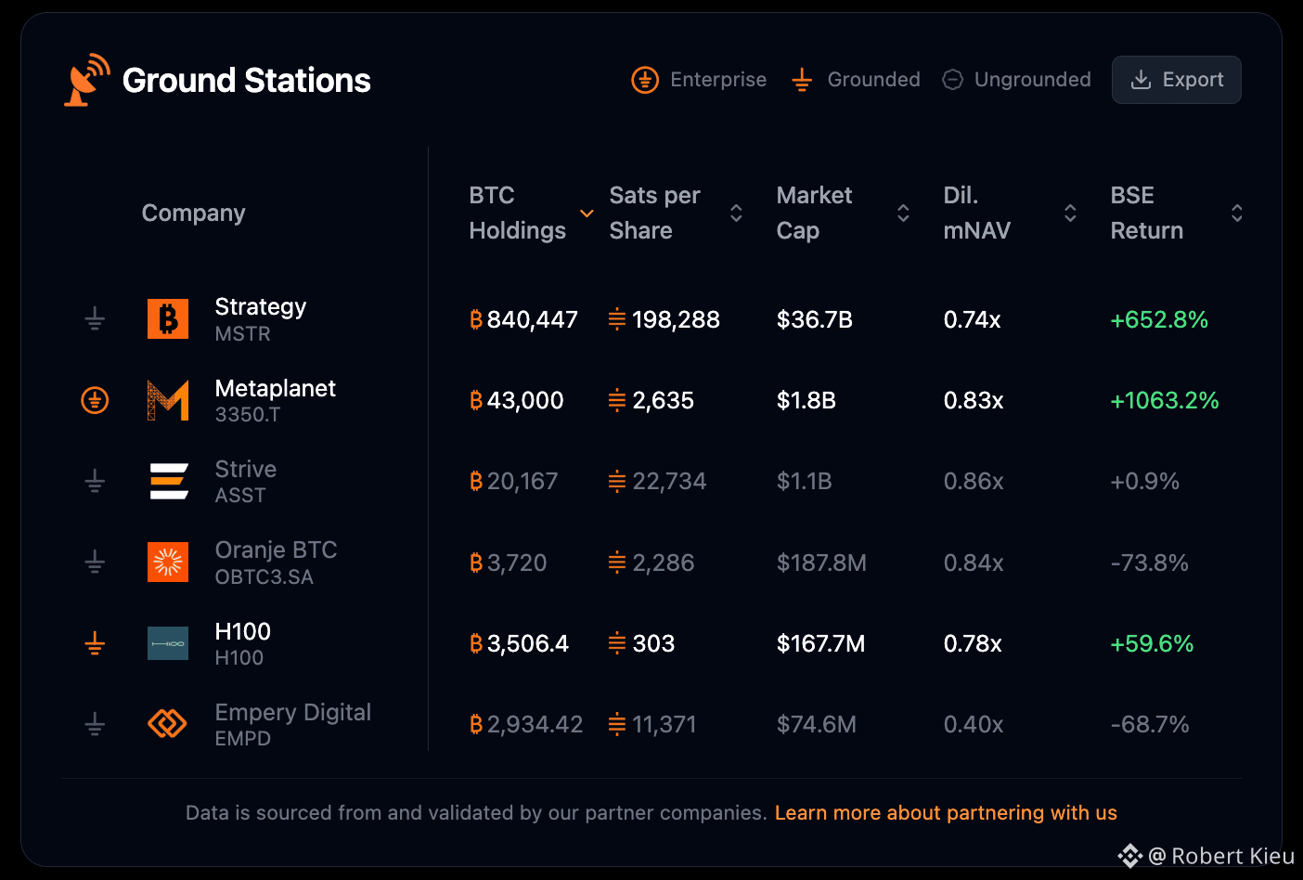This screenshot has width=1303, height=880.
Task: Click Strategy's orange Bitcoin logo
Action: [x=168, y=319]
